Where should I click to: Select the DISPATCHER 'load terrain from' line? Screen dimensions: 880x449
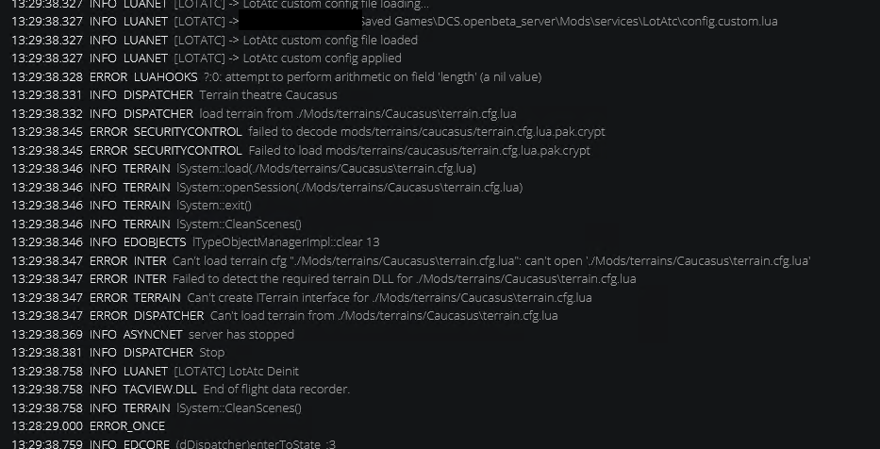pos(264,113)
